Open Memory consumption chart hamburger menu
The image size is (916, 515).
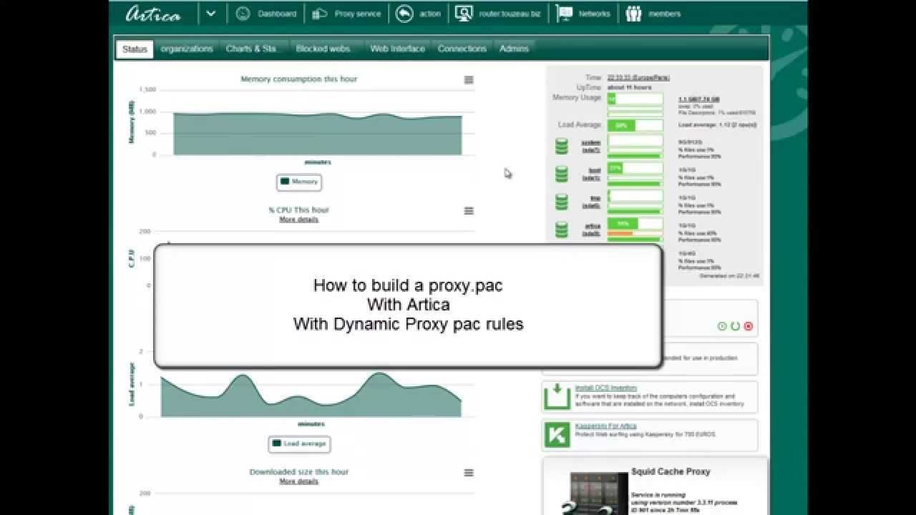point(469,80)
